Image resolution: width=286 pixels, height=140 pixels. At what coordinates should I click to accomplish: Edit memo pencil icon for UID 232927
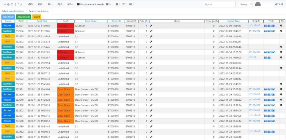pos(151,26)
